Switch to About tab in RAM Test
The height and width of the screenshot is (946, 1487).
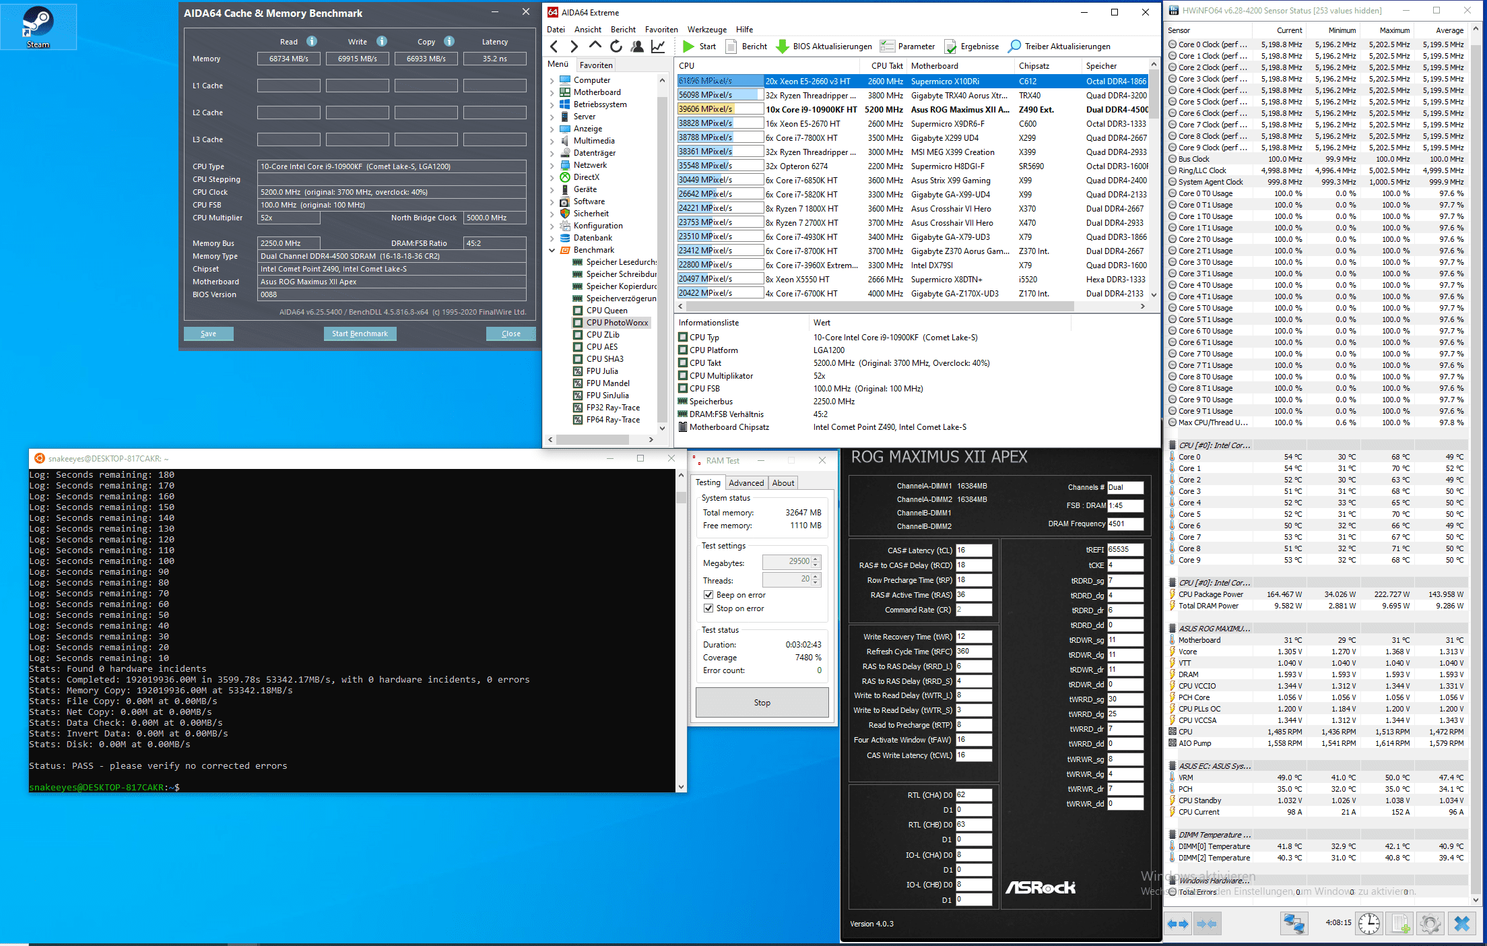click(783, 483)
